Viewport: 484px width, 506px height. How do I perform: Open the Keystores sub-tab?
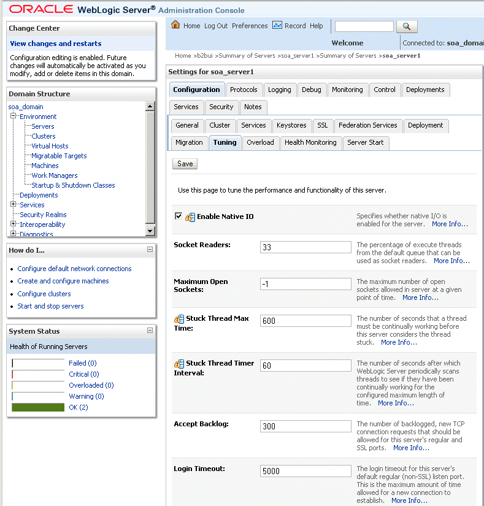(x=291, y=125)
